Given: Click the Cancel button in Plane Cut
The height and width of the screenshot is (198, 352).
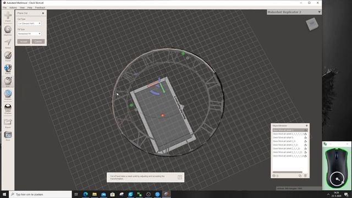Looking at the screenshot, I should 38,42.
